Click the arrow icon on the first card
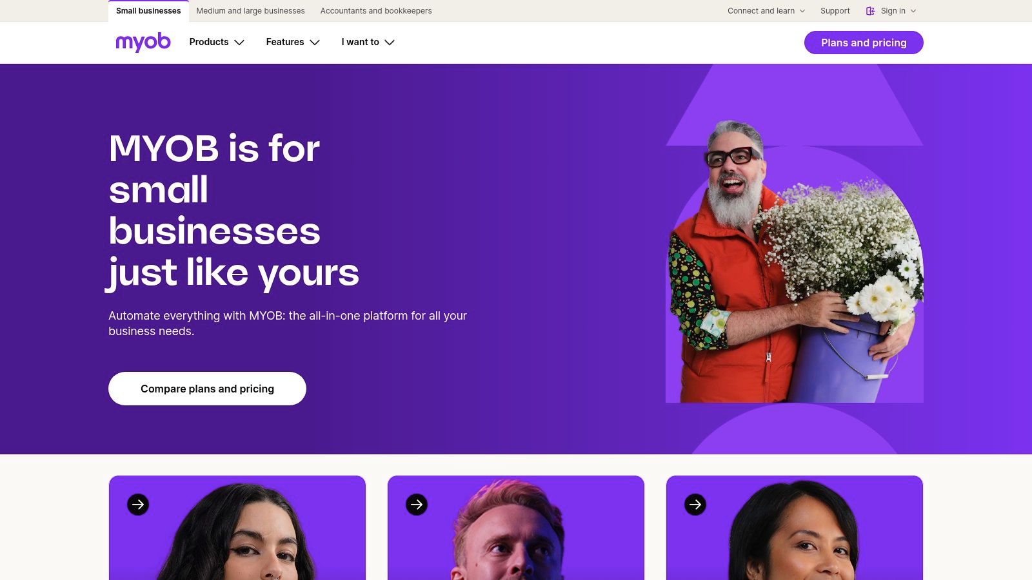This screenshot has height=580, width=1032. [138, 505]
